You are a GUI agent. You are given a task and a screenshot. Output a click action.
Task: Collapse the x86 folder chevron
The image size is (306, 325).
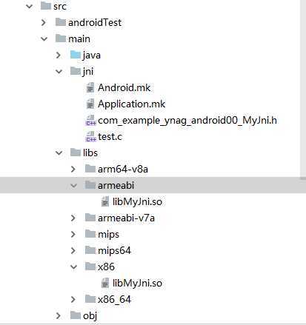point(73,267)
